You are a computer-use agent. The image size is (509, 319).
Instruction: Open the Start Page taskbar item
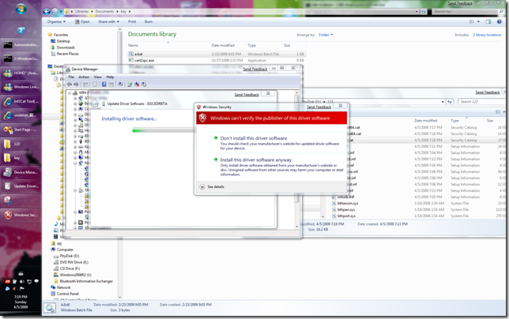coord(21,129)
